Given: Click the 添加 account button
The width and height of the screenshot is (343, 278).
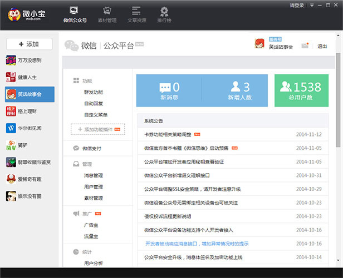Looking at the screenshot, I should 28,44.
